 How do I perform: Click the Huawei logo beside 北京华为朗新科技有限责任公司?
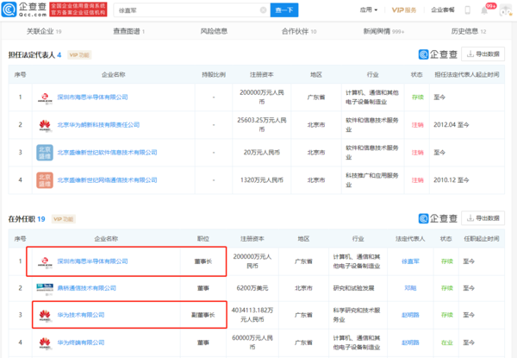coord(45,125)
